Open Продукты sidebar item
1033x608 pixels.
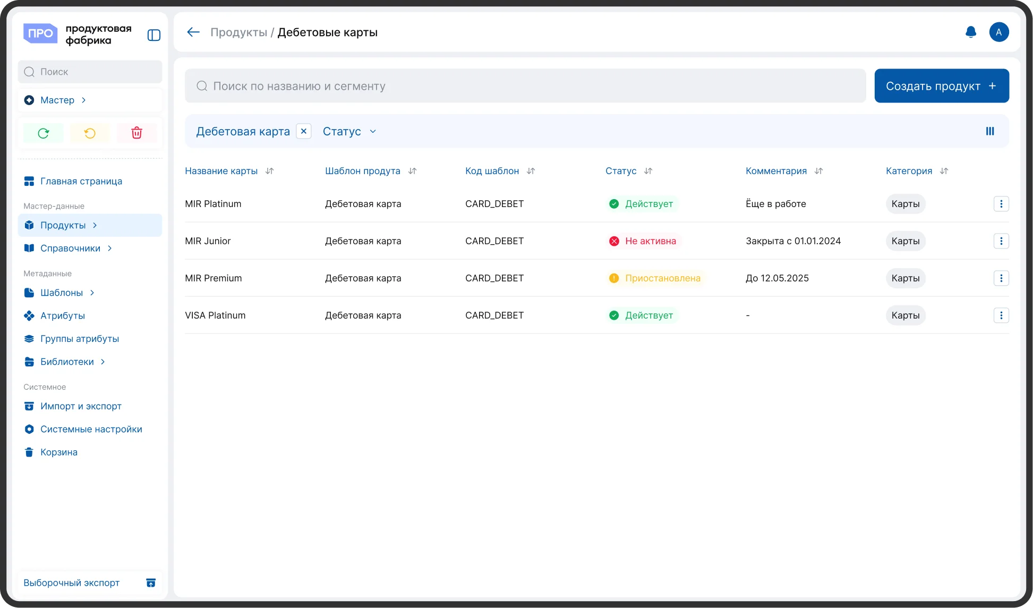point(90,225)
